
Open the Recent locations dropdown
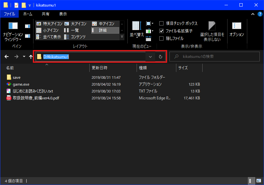coord(24,57)
